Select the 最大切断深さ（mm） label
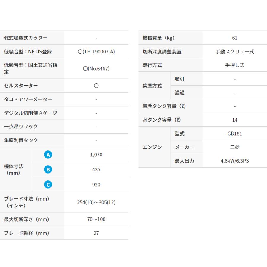This screenshot has height=267, width=267. tap(27, 219)
